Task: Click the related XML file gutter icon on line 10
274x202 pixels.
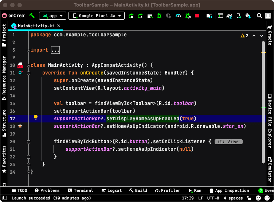Action: coord(20,65)
